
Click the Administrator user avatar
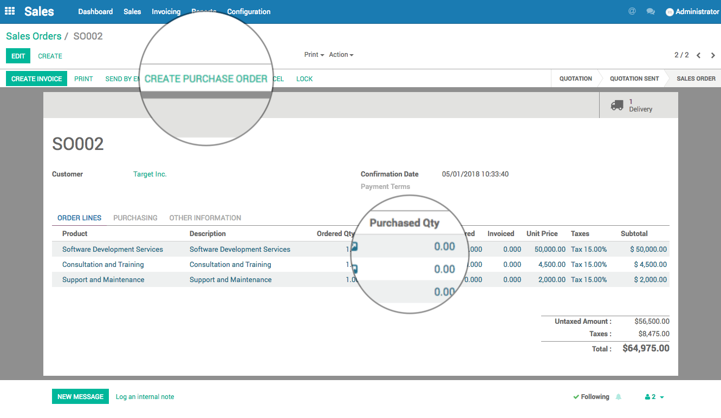coord(670,12)
